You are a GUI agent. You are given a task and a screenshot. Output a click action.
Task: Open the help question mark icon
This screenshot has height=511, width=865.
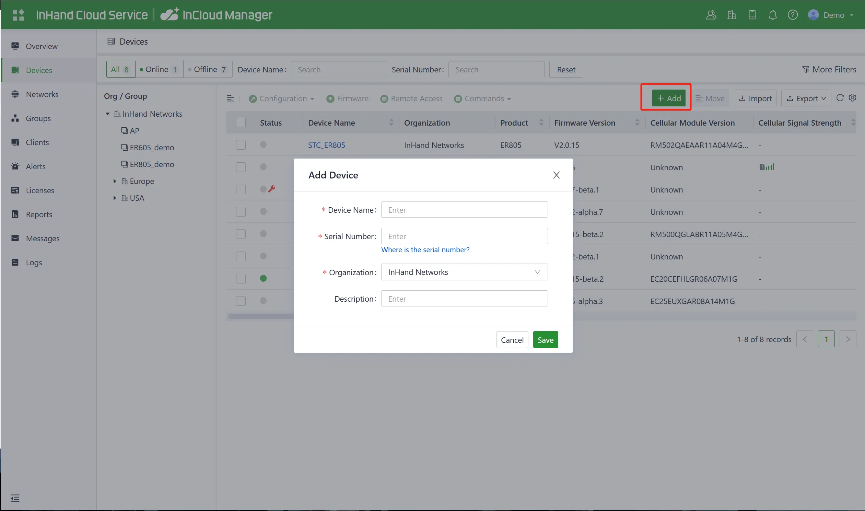(793, 15)
